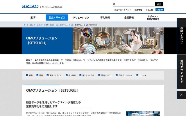Click the back-to-top arrow button

[181, 95]
